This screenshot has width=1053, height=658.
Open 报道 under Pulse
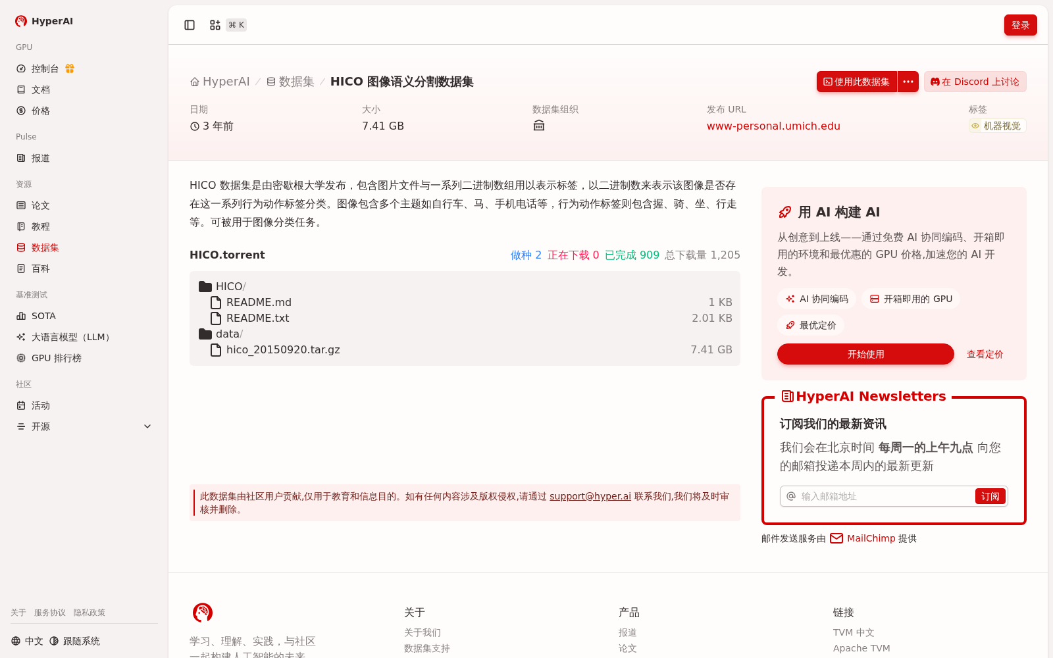(x=84, y=158)
